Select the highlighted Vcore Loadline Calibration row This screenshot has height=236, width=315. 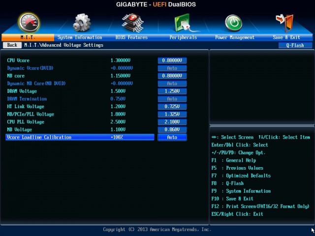click(80, 137)
